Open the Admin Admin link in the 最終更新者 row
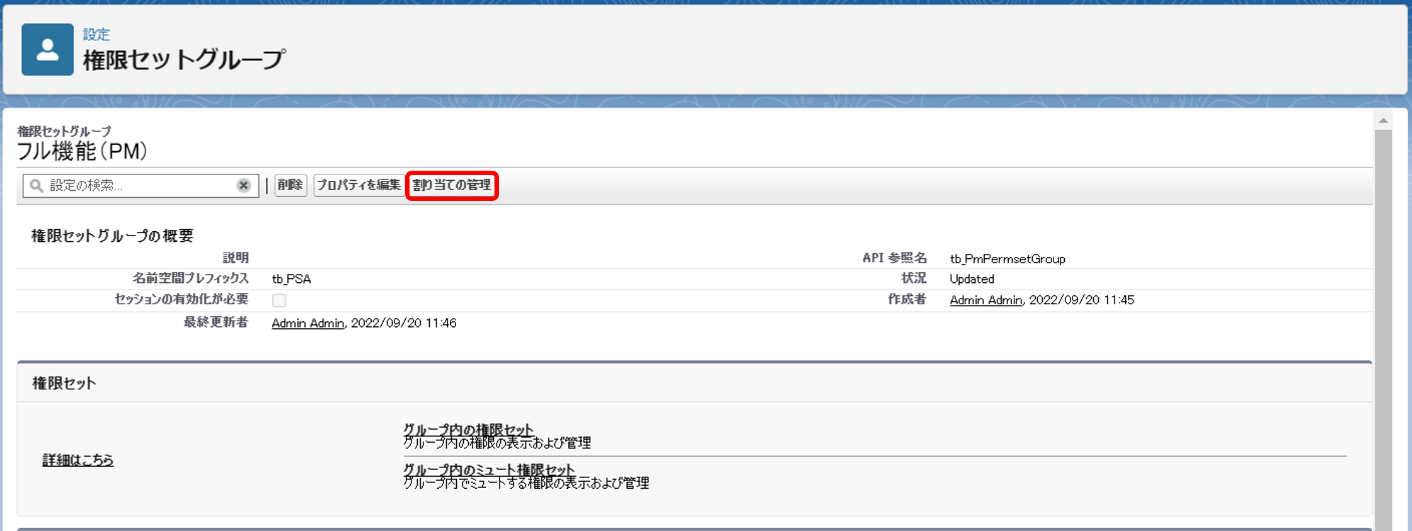Screen dimensions: 1412x531 [307, 323]
